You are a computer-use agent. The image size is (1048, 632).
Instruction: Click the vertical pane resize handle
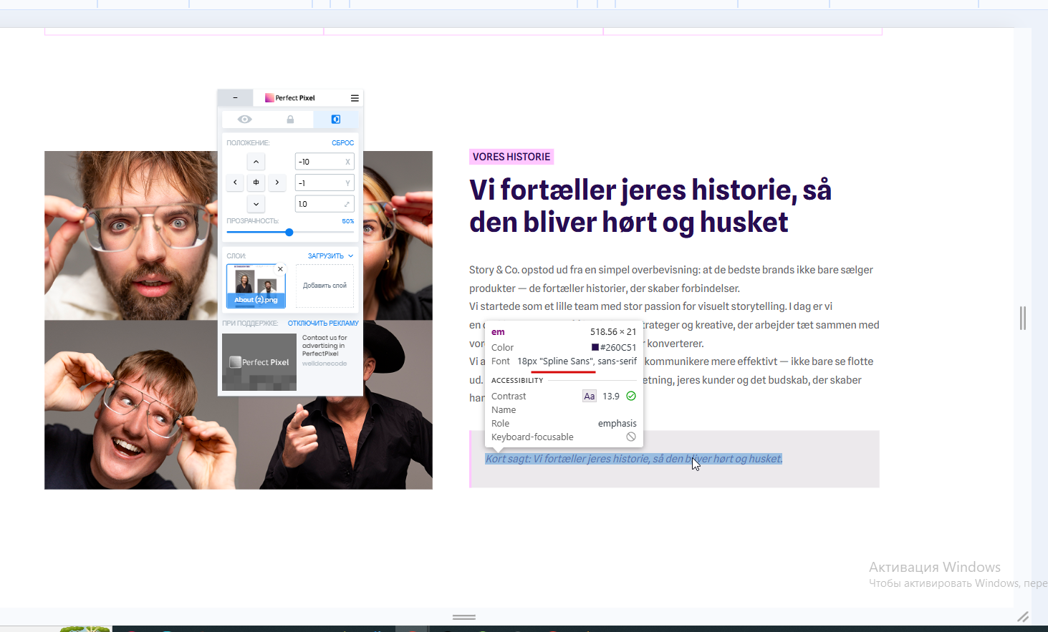pyautogui.click(x=1023, y=318)
